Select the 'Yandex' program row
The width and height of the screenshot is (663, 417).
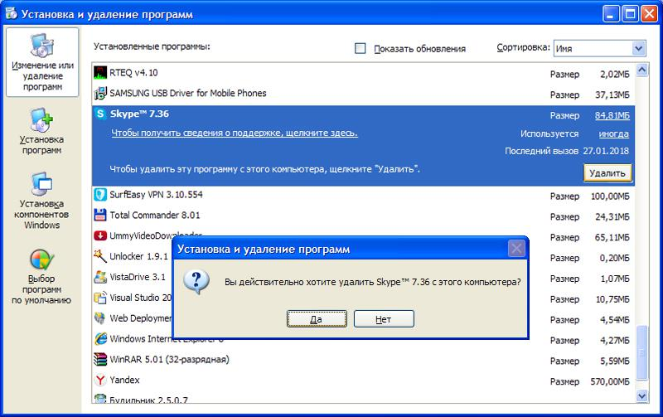point(364,381)
